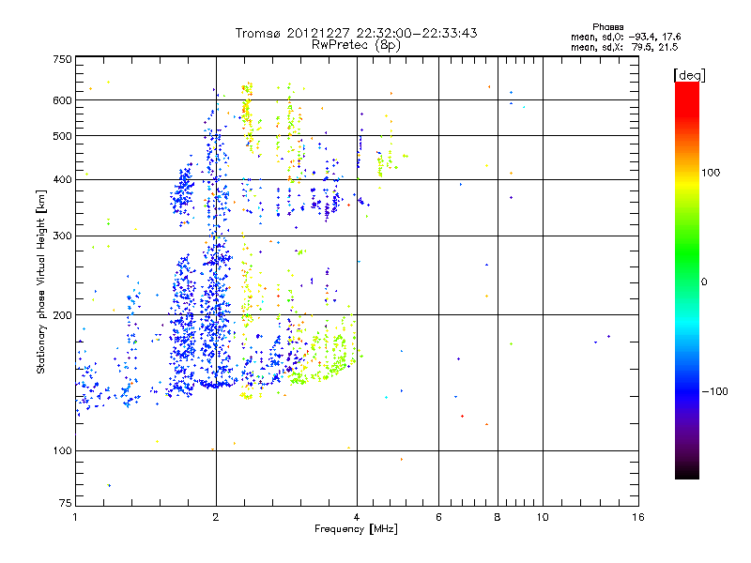Click the 'Frequency [MHz]' axis label

(356, 529)
